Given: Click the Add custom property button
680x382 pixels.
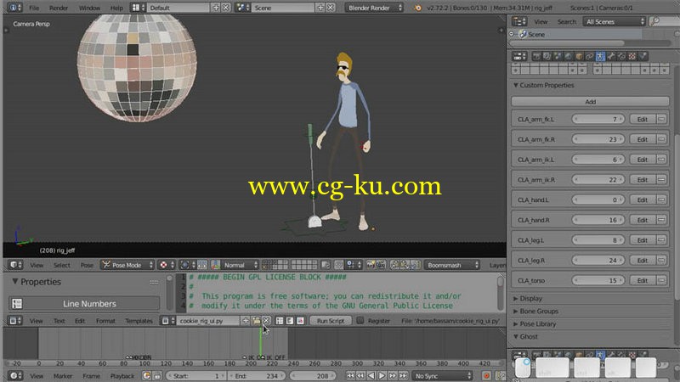Looking at the screenshot, I should [590, 101].
